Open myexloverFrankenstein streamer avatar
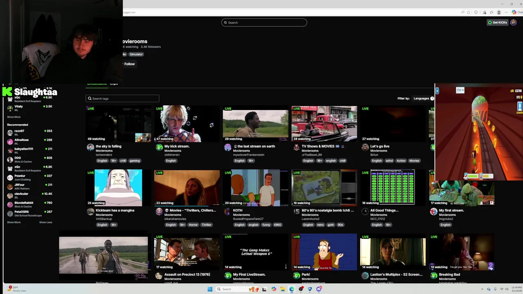The image size is (523, 294). click(228, 147)
